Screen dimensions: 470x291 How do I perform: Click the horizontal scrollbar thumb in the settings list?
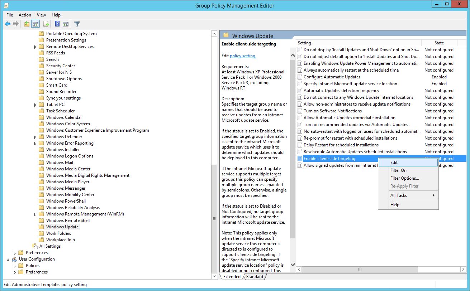tap(360, 269)
